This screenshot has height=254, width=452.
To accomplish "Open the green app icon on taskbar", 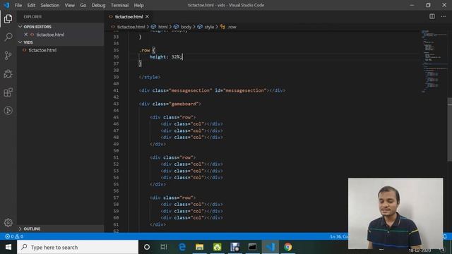I will click(217, 247).
